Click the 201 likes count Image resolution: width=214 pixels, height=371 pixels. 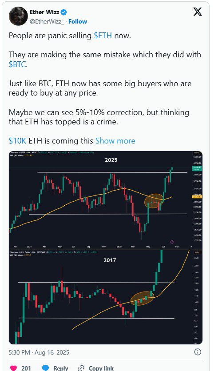pos(26,368)
